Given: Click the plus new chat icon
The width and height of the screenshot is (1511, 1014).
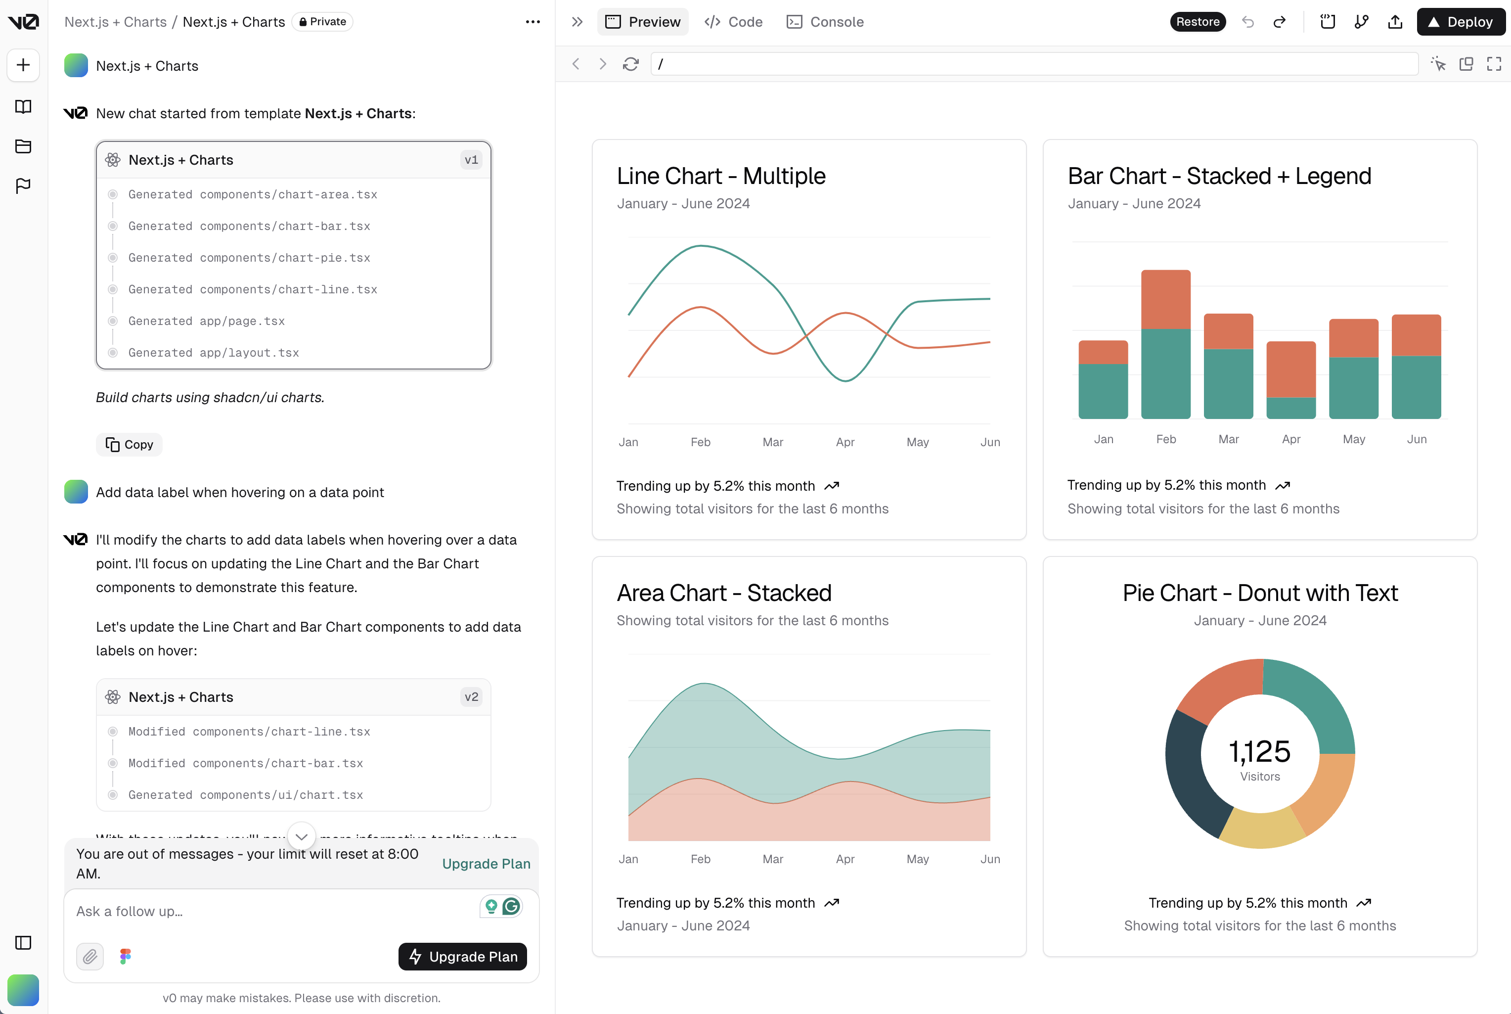Looking at the screenshot, I should click(23, 65).
